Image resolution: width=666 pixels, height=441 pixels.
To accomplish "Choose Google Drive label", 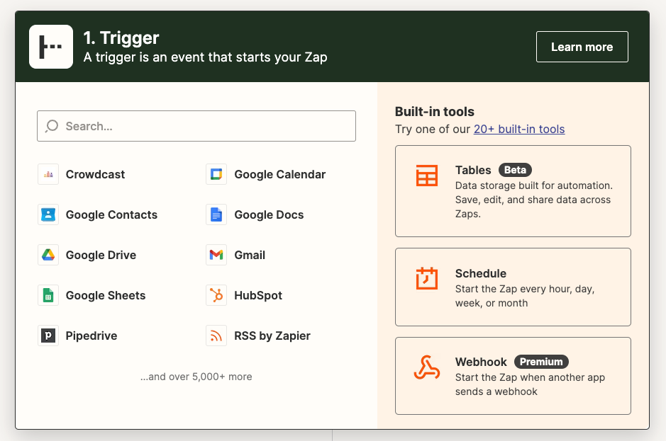I will coord(101,255).
